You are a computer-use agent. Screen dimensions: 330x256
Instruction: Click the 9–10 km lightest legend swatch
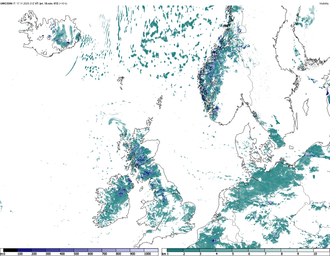tap(306, 250)
